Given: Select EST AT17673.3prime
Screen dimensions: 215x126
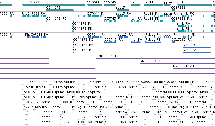Looking at the screenshot, I should click(137, 112).
